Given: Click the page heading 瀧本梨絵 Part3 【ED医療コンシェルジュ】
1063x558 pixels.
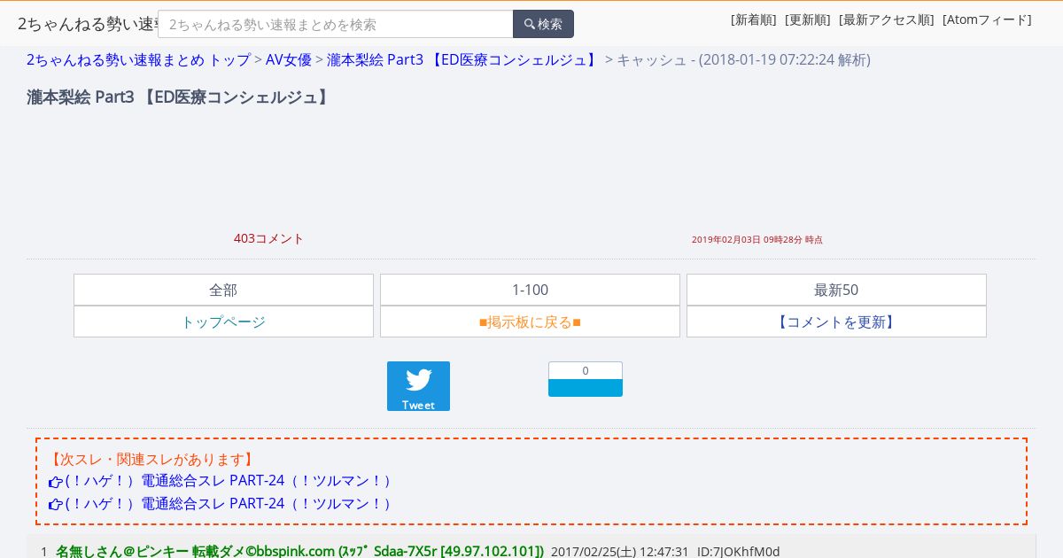Looking at the screenshot, I should tap(180, 97).
